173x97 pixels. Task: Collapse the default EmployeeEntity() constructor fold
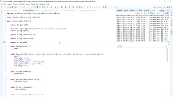(x=6, y=46)
